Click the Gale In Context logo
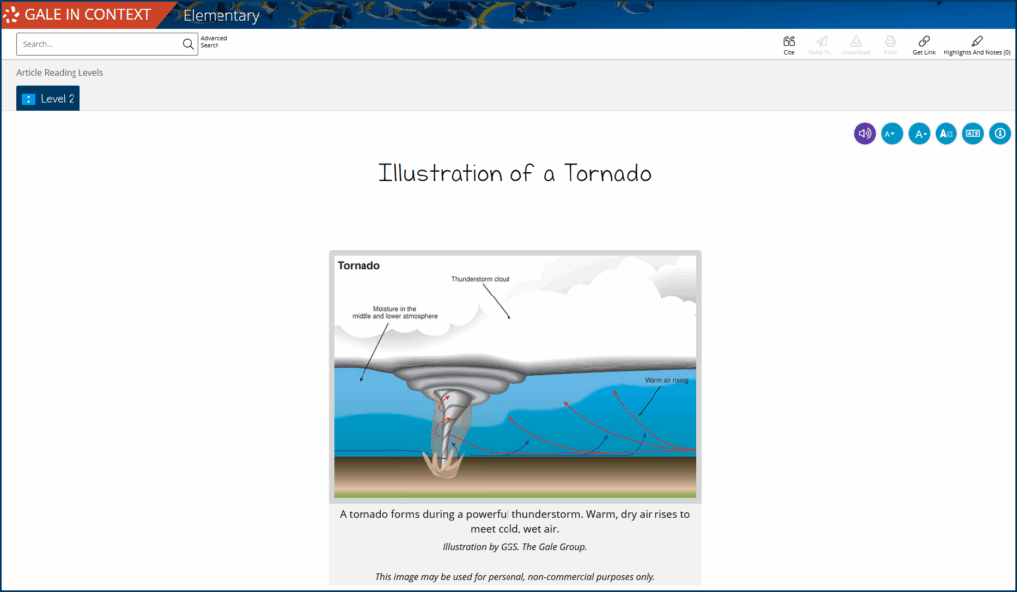The image size is (1017, 592). tap(77, 15)
